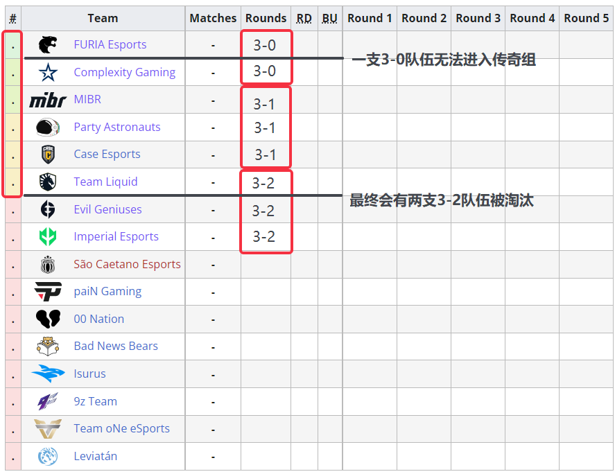Image resolution: width=615 pixels, height=474 pixels.
Task: Open the Case Esports team link
Action: [x=107, y=155]
